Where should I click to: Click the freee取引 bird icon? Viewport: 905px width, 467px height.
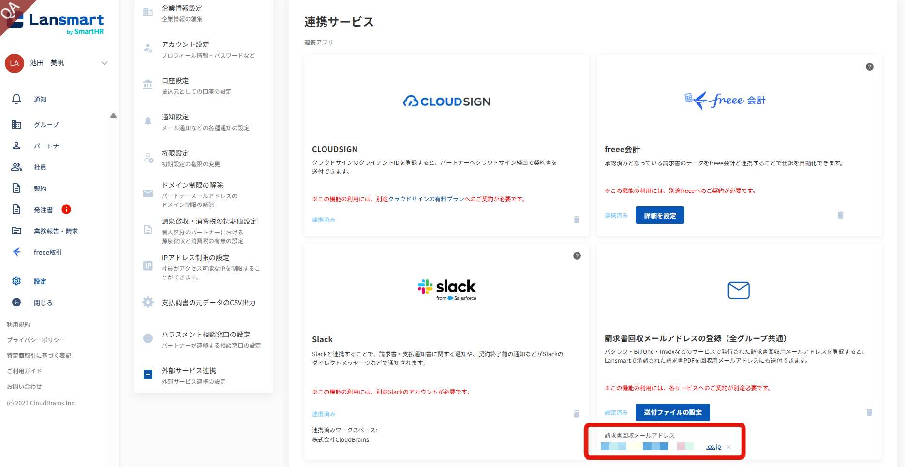pos(16,252)
